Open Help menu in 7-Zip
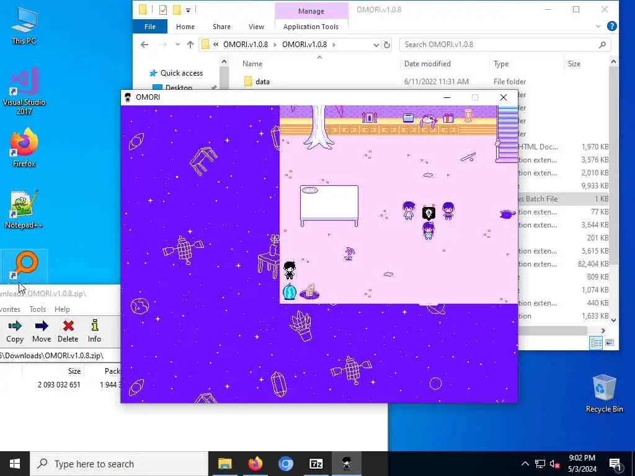 point(62,309)
